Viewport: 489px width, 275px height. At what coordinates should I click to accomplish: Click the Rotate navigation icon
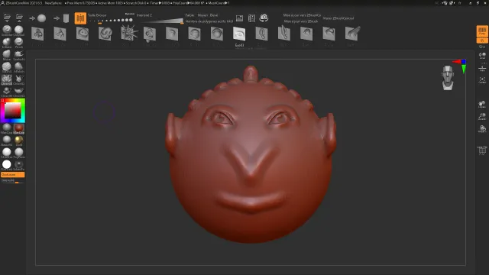(482, 129)
